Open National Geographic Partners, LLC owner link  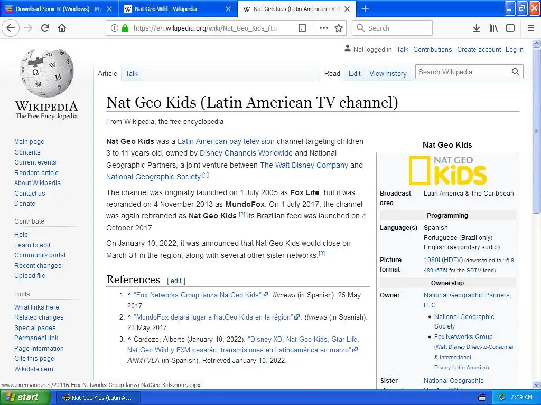(467, 300)
